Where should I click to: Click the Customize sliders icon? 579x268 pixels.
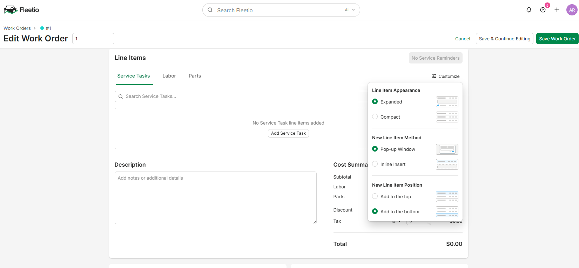(x=434, y=76)
